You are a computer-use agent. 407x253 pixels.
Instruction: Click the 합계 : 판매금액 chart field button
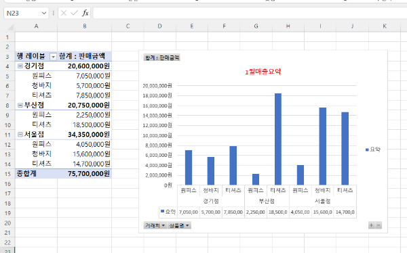tap(161, 57)
